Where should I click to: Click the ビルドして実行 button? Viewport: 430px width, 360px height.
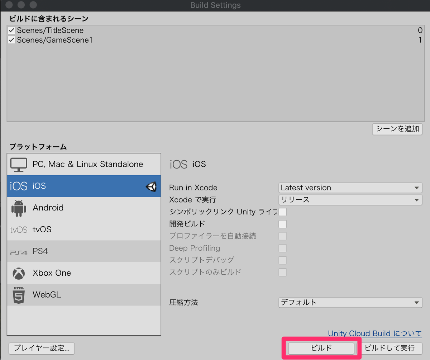click(x=390, y=348)
